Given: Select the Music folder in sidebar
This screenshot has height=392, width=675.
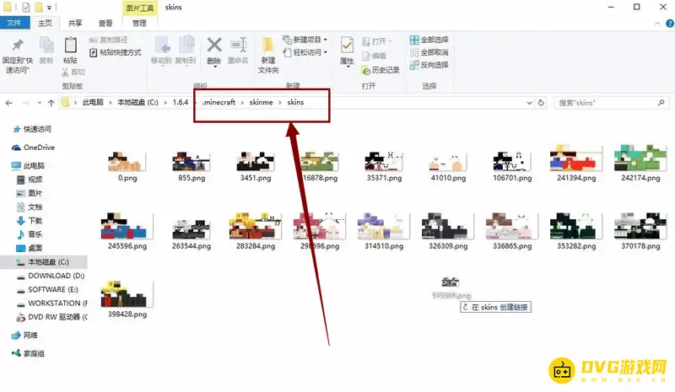Looking at the screenshot, I should 35,234.
